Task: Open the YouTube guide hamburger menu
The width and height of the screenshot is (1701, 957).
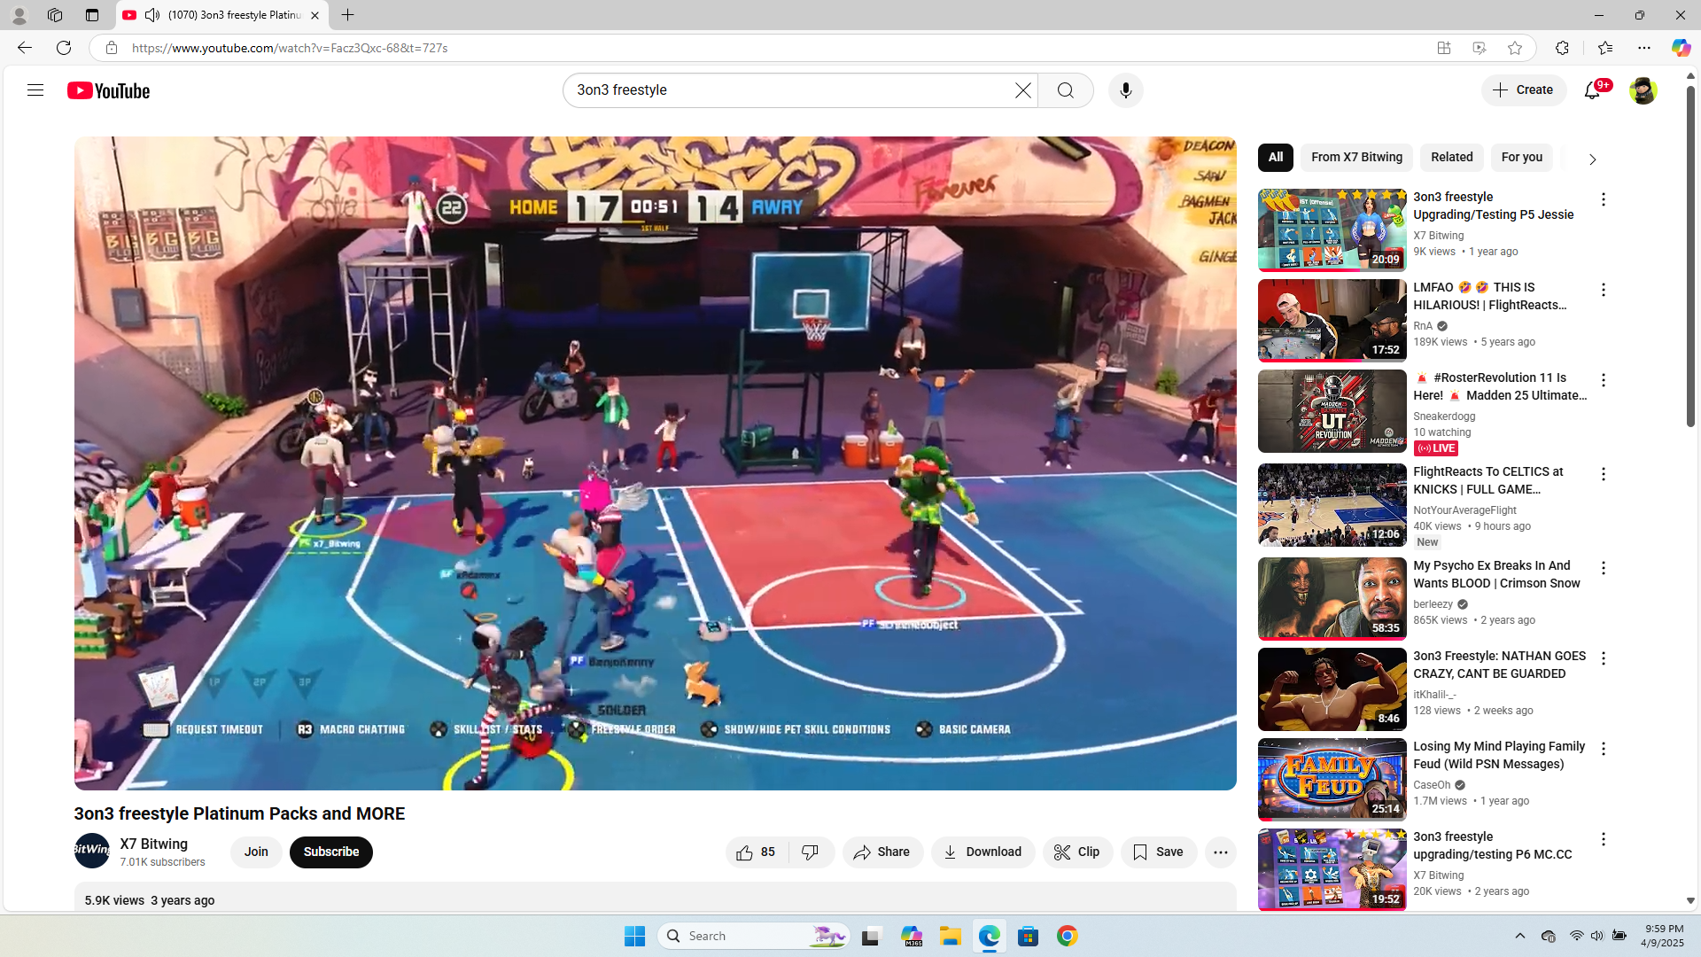Action: click(35, 90)
